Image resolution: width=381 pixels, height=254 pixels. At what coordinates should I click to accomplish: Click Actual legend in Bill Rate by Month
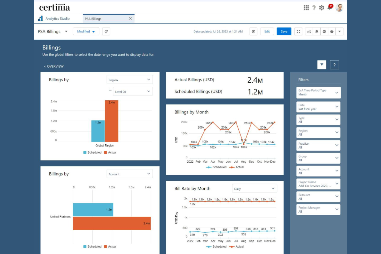tap(237, 247)
